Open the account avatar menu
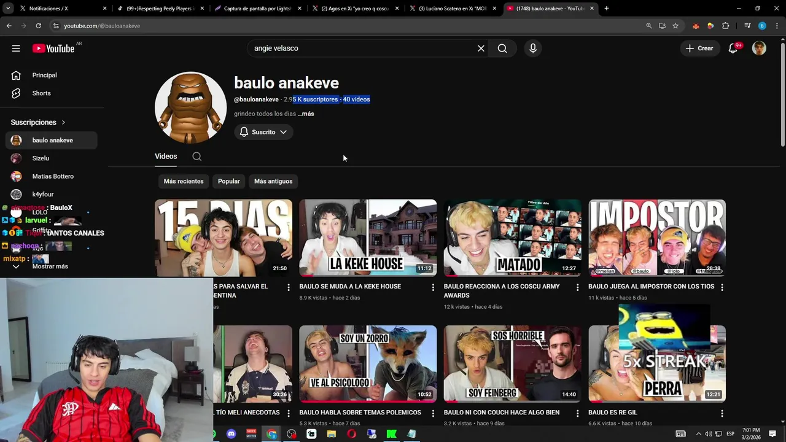 coord(759,48)
